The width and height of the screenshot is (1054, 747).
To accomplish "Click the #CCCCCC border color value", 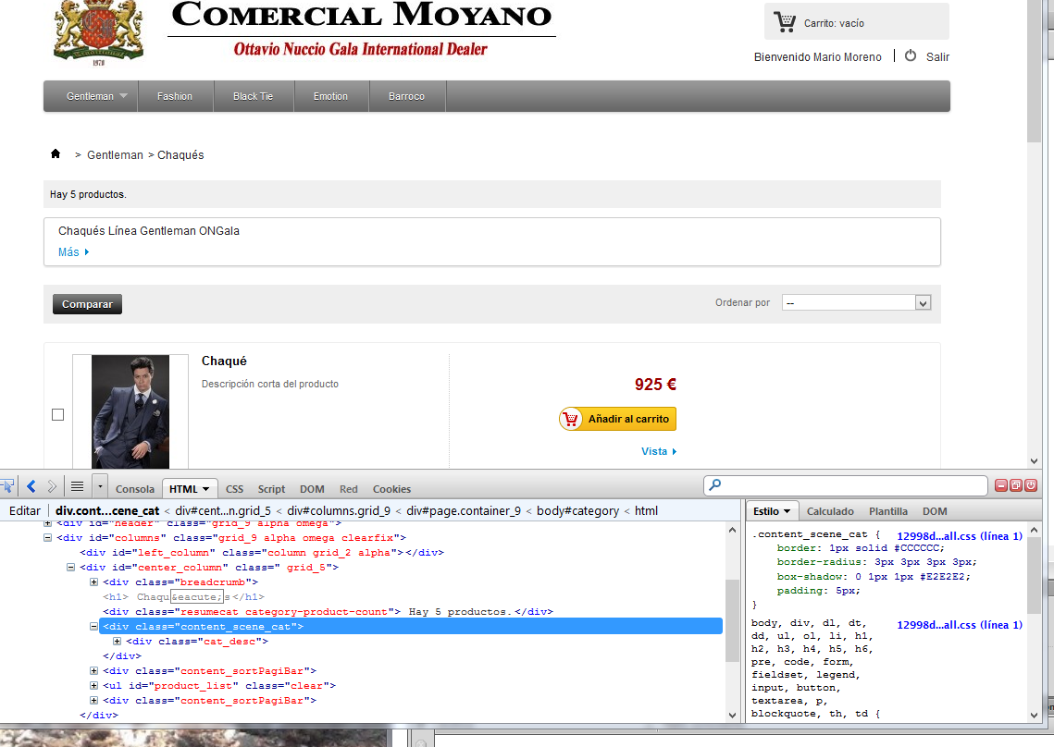I will (918, 548).
